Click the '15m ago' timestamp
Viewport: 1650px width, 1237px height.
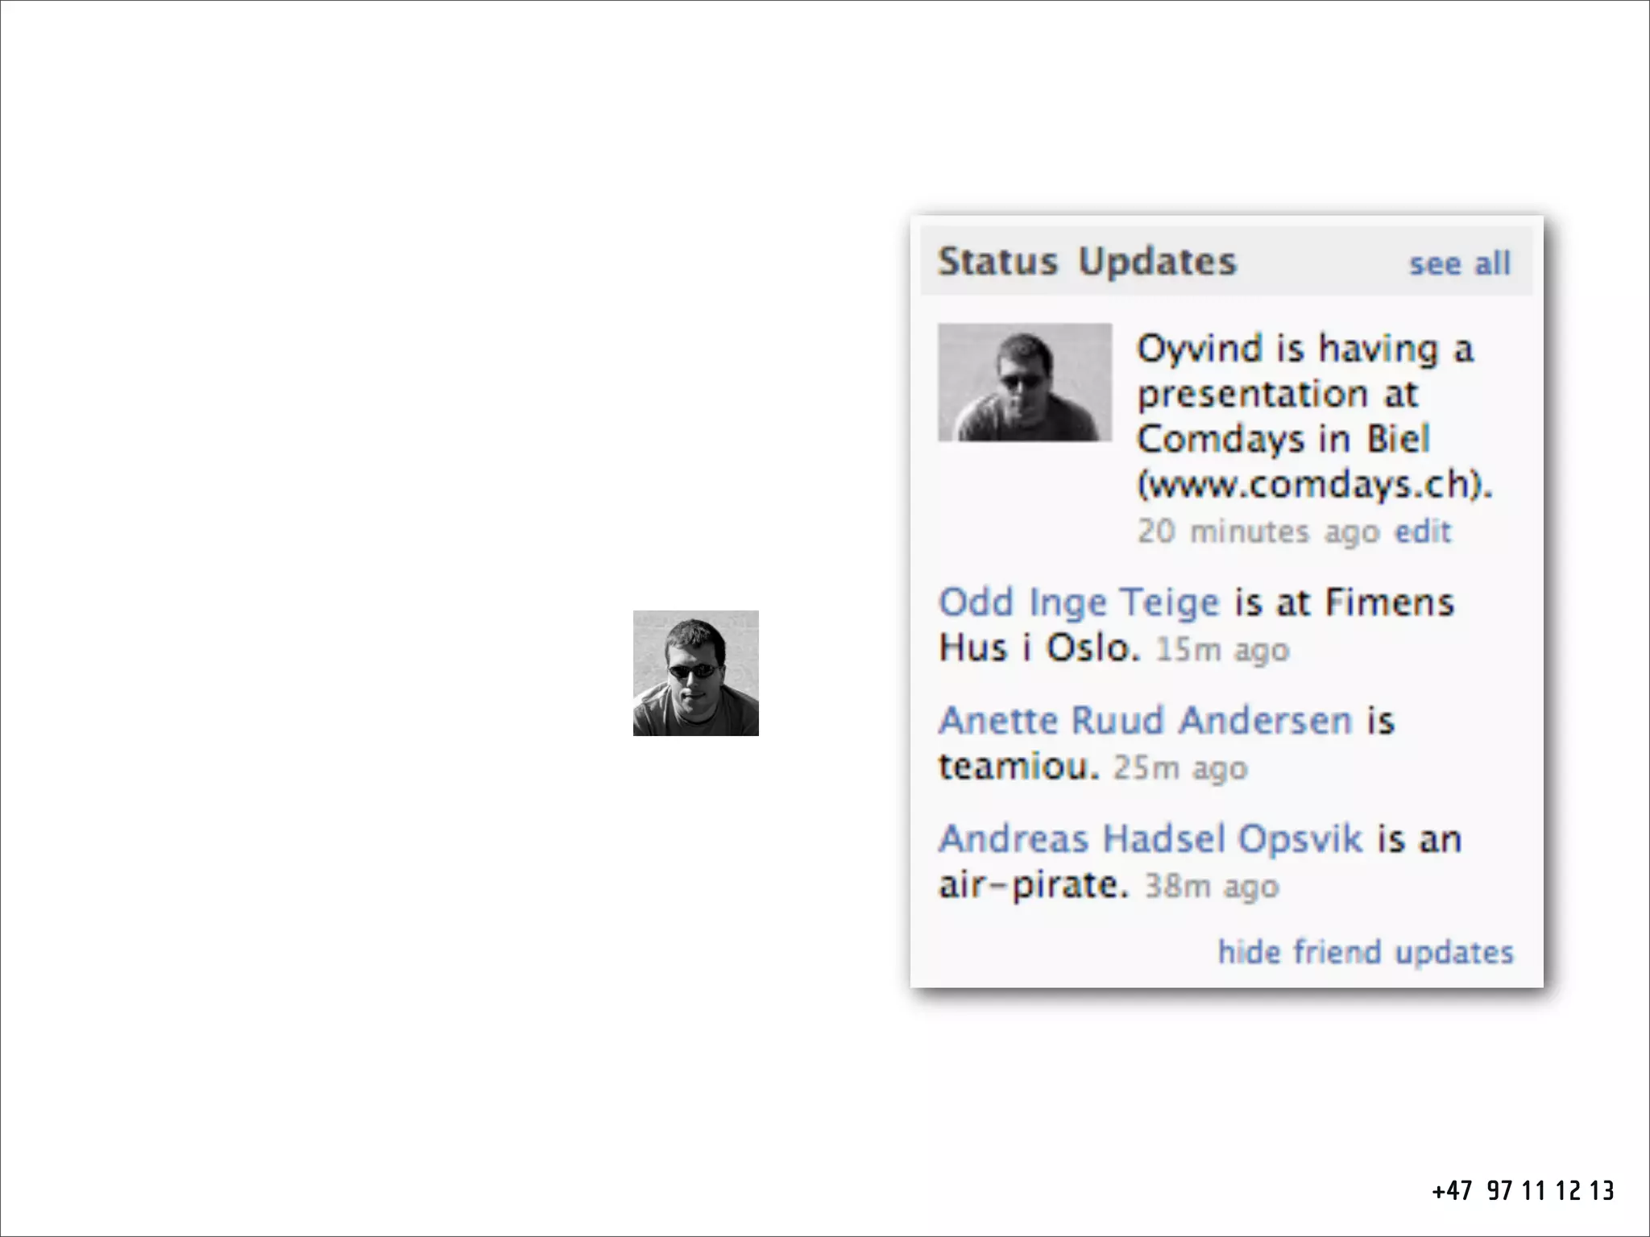tap(1222, 649)
